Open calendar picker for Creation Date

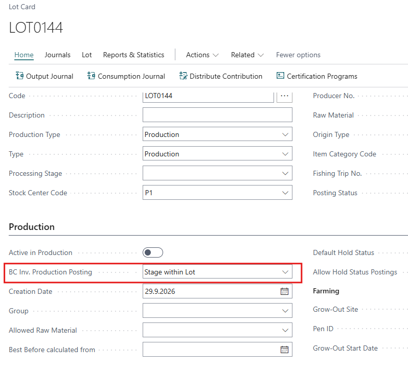[284, 291]
